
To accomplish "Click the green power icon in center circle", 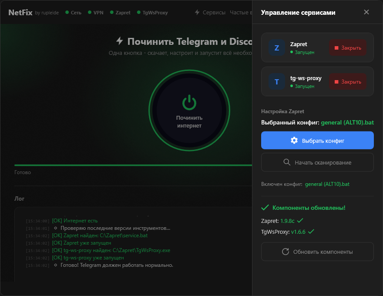I will (189, 103).
